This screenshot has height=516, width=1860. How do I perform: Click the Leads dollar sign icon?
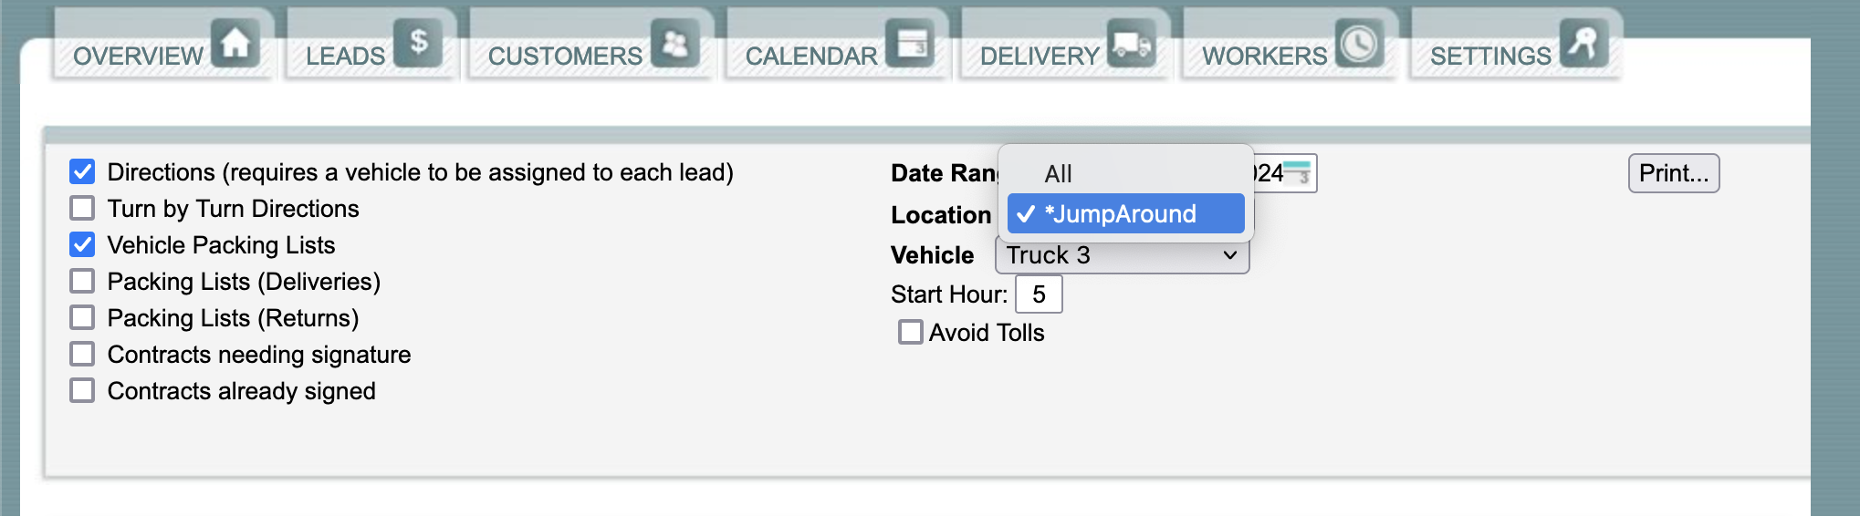point(418,43)
